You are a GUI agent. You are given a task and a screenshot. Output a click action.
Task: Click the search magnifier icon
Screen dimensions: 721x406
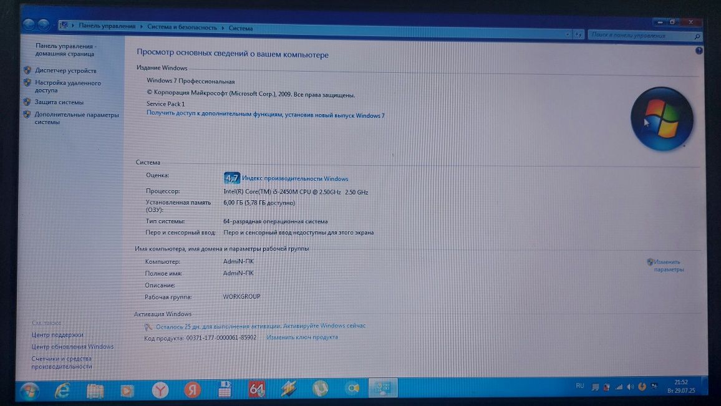coord(697,36)
